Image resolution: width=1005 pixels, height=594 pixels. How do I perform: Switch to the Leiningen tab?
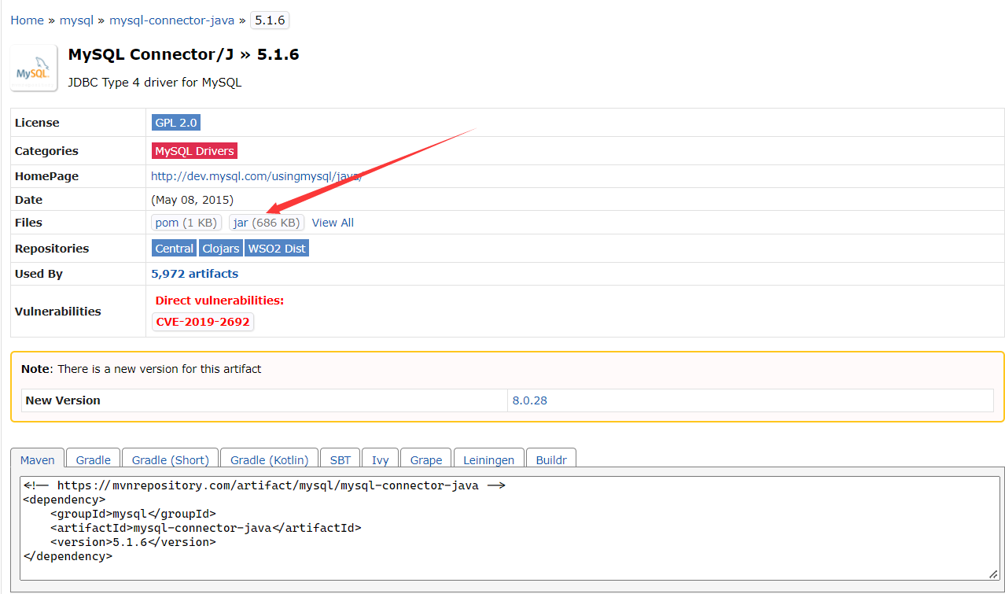(x=489, y=459)
